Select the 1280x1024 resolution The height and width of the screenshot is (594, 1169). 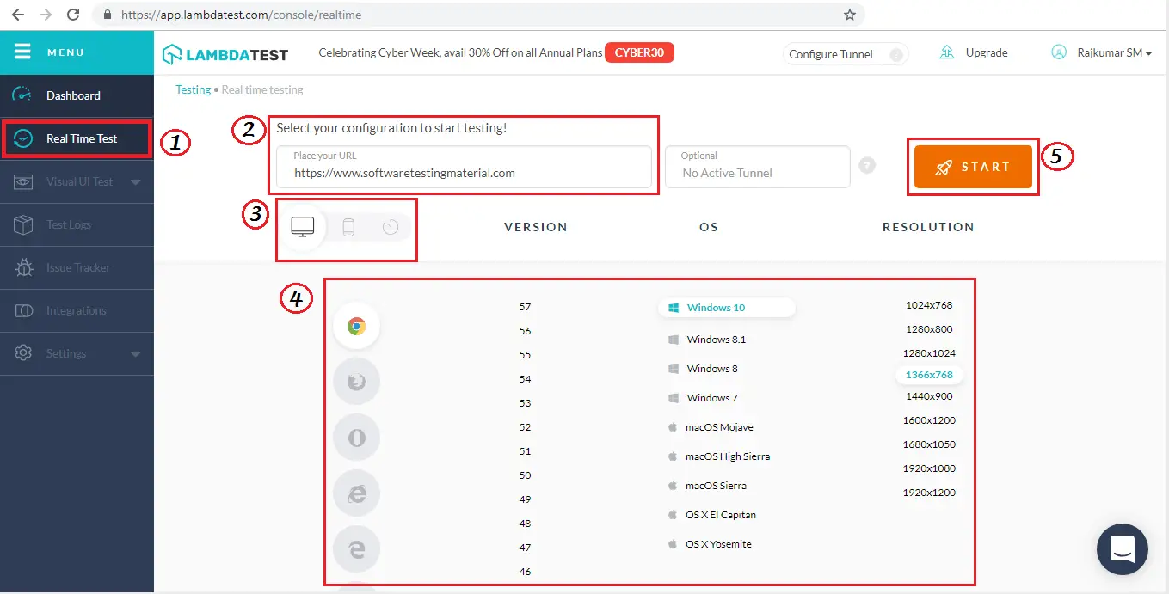tap(929, 353)
